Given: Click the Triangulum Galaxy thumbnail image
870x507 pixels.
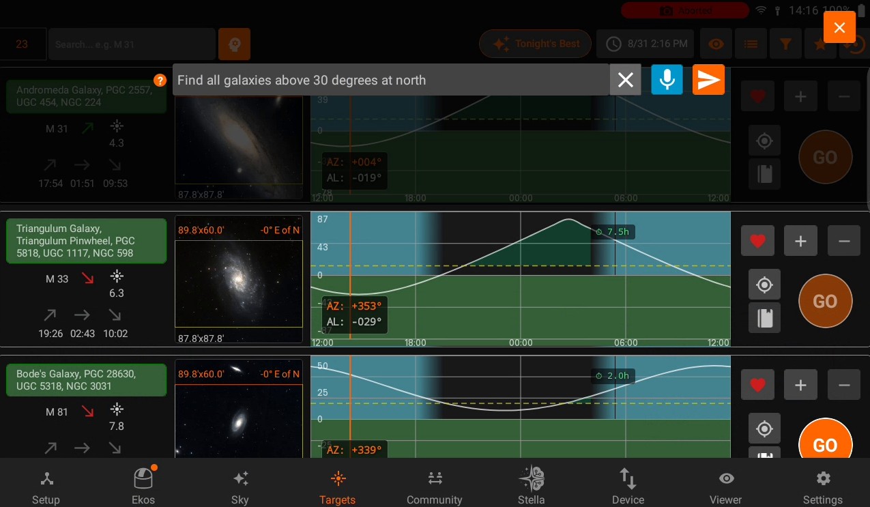Looking at the screenshot, I should pyautogui.click(x=239, y=285).
